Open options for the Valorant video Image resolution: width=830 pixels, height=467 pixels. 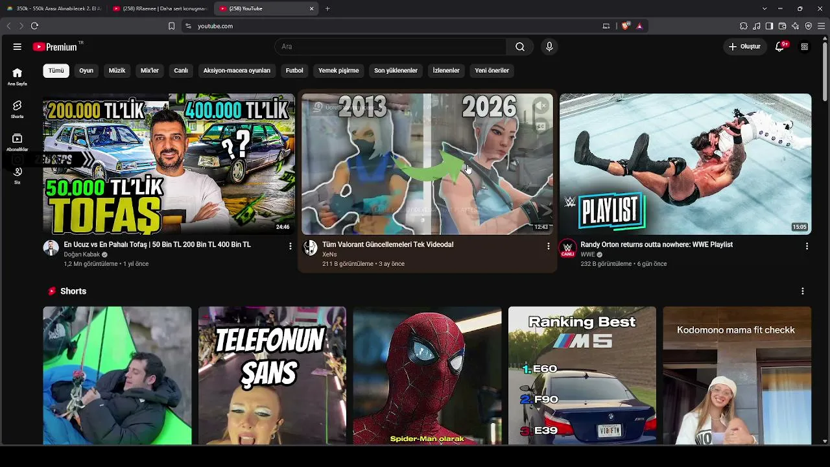pos(548,246)
